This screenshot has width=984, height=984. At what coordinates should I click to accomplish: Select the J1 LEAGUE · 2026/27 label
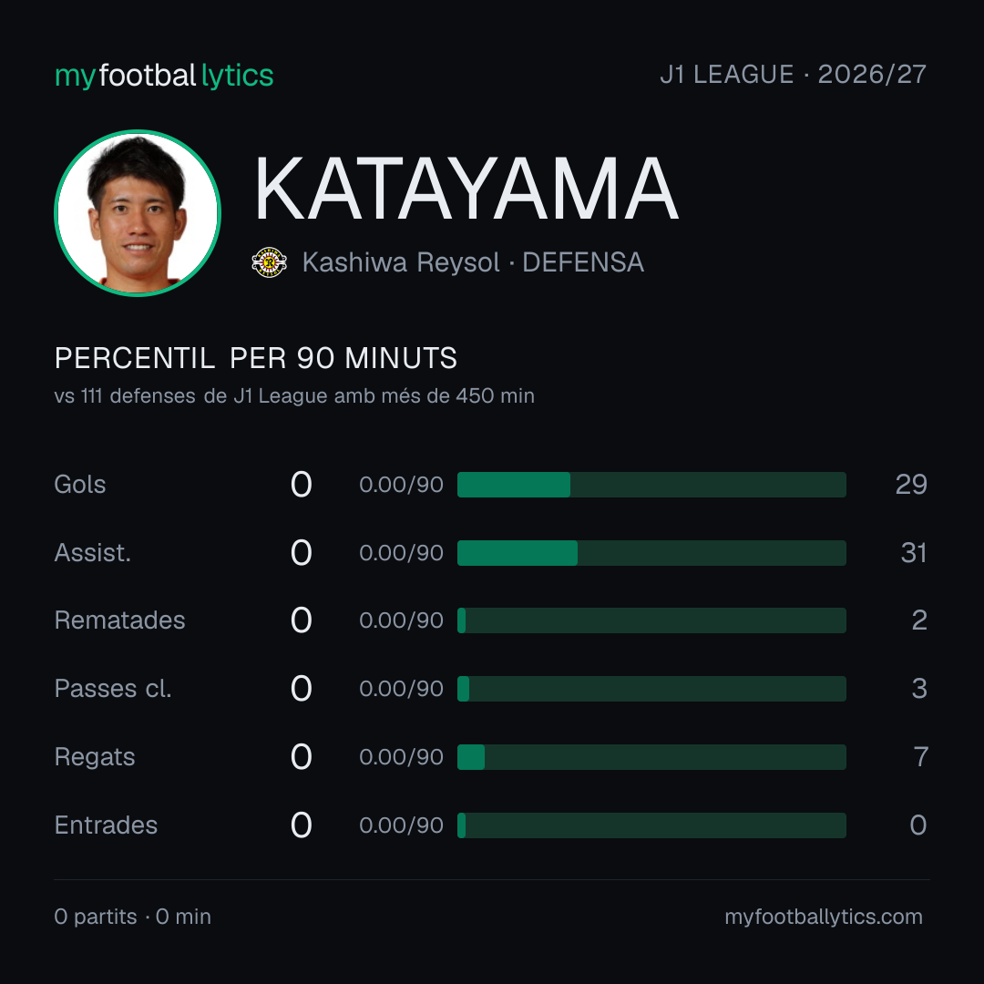[x=794, y=74]
